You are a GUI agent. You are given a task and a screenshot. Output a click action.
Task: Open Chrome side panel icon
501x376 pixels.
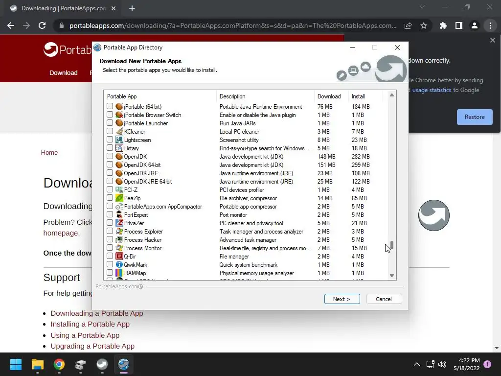pos(459,25)
